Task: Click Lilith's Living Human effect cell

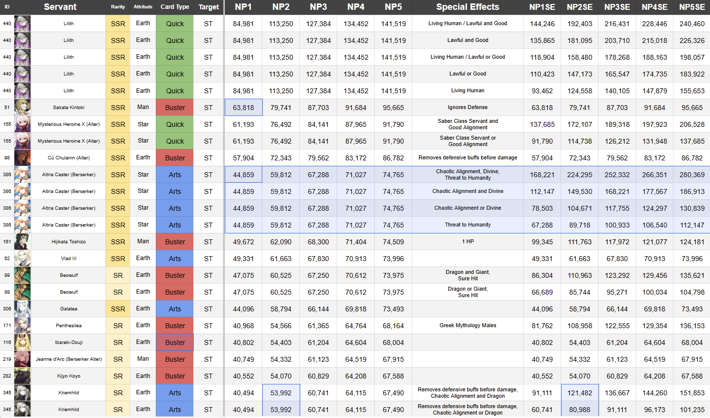Action: click(x=468, y=91)
